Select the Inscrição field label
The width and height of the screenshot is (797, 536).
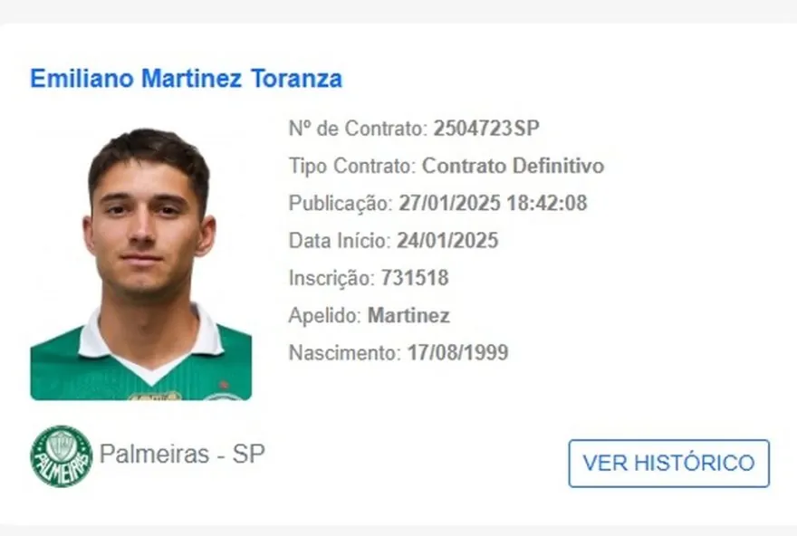(x=330, y=278)
